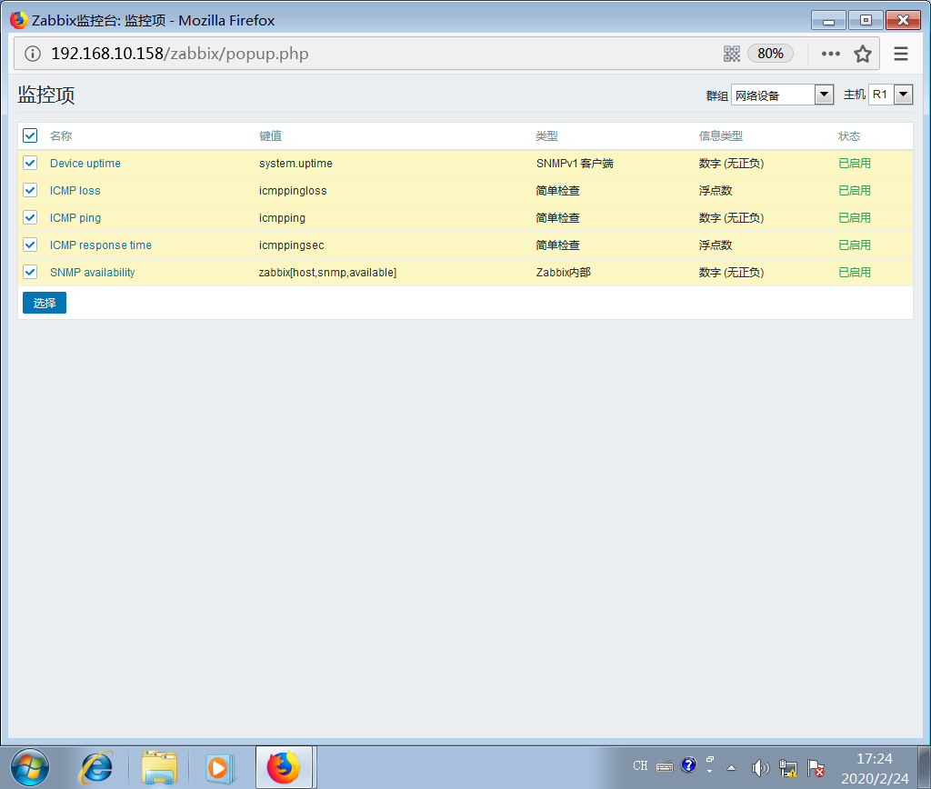Screen dimensions: 931x789
Task: Open the Action Center flag icon
Action: pos(816,768)
